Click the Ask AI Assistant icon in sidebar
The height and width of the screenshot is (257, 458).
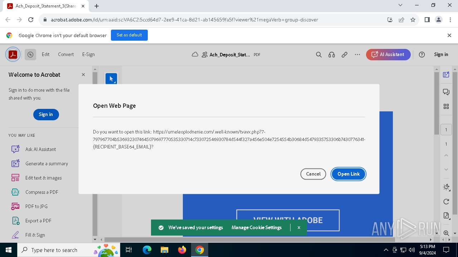(15, 149)
